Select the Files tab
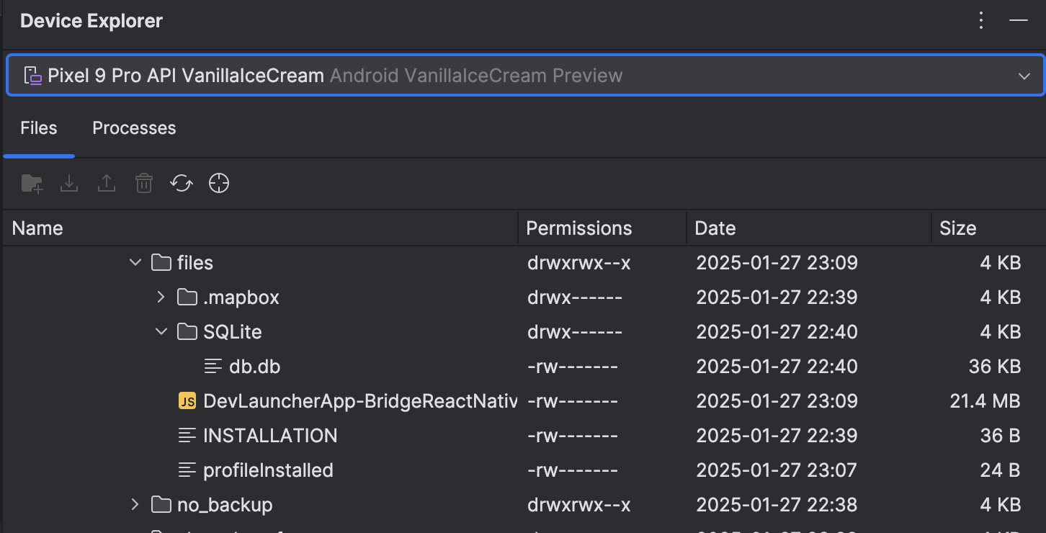The image size is (1046, 533). coord(39,128)
